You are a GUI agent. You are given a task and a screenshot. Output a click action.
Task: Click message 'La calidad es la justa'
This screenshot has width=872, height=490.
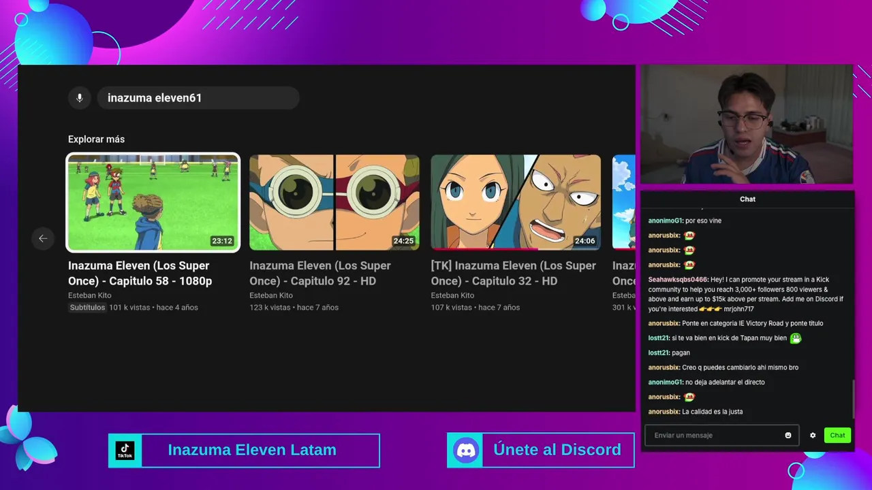pyautogui.click(x=712, y=412)
